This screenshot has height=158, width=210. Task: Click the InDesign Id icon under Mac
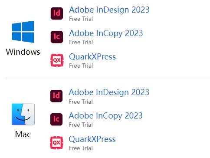pos(56,96)
